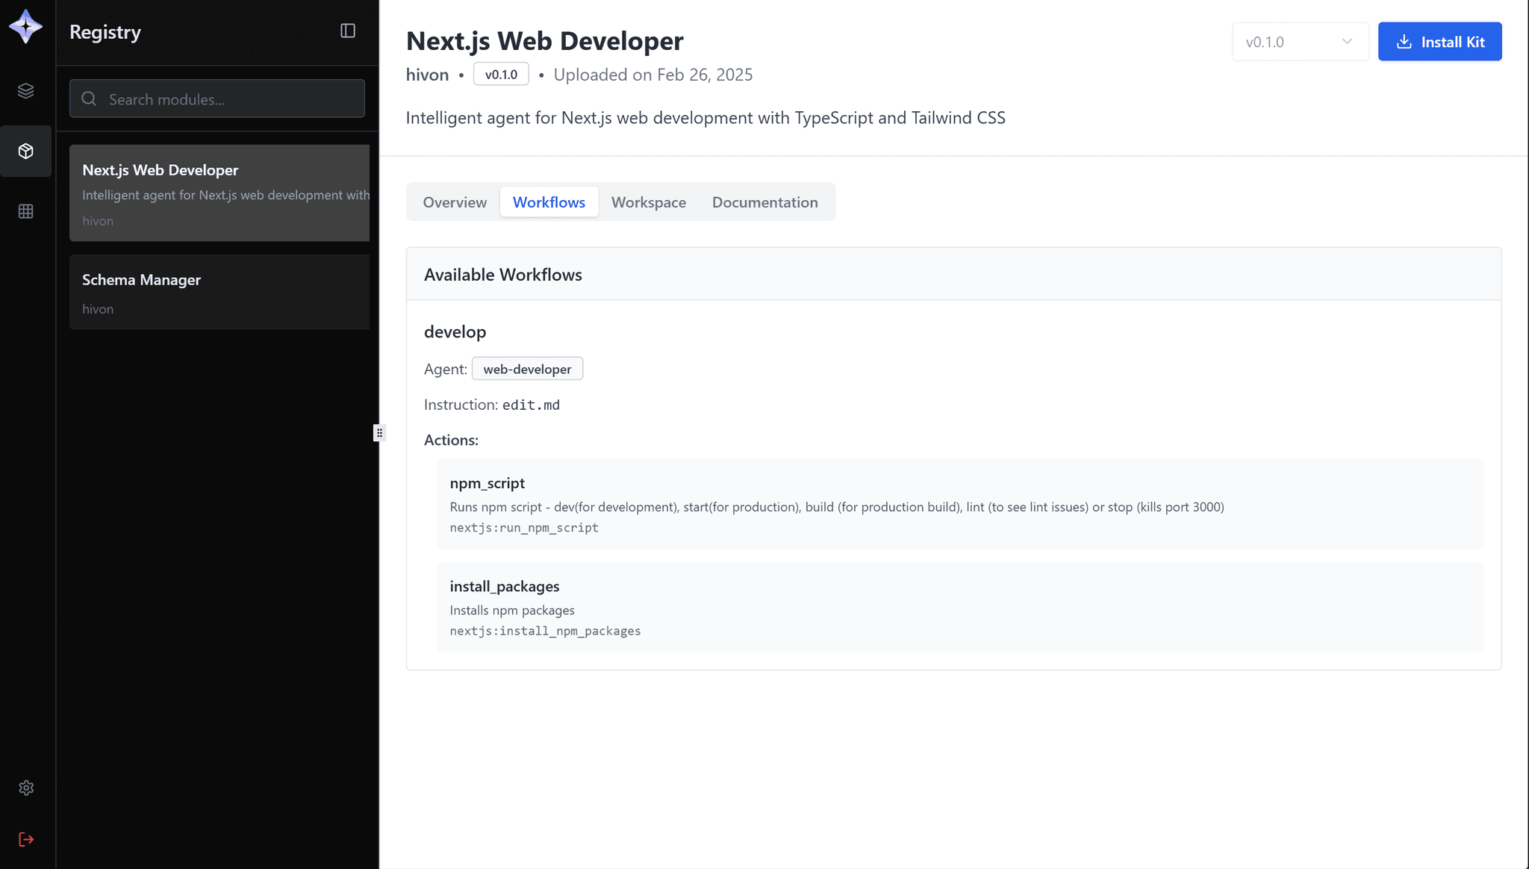Switch to the Documentation tab
Image resolution: width=1529 pixels, height=869 pixels.
[764, 202]
